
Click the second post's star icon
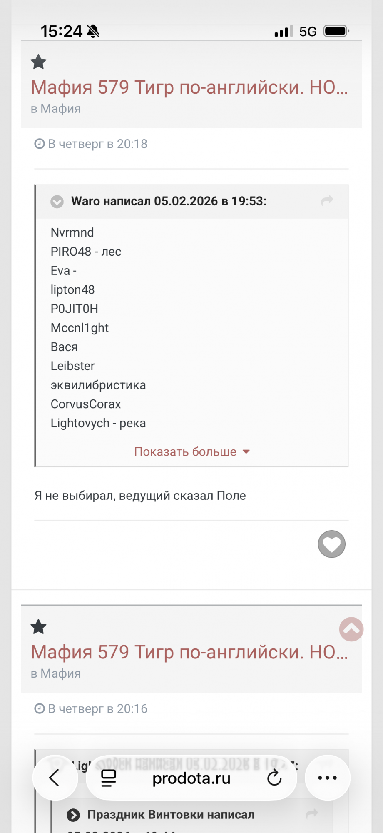pos(38,627)
